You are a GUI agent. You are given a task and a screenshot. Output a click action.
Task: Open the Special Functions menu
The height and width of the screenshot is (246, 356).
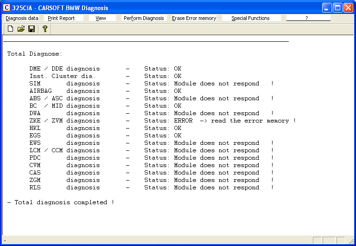pyautogui.click(x=250, y=18)
